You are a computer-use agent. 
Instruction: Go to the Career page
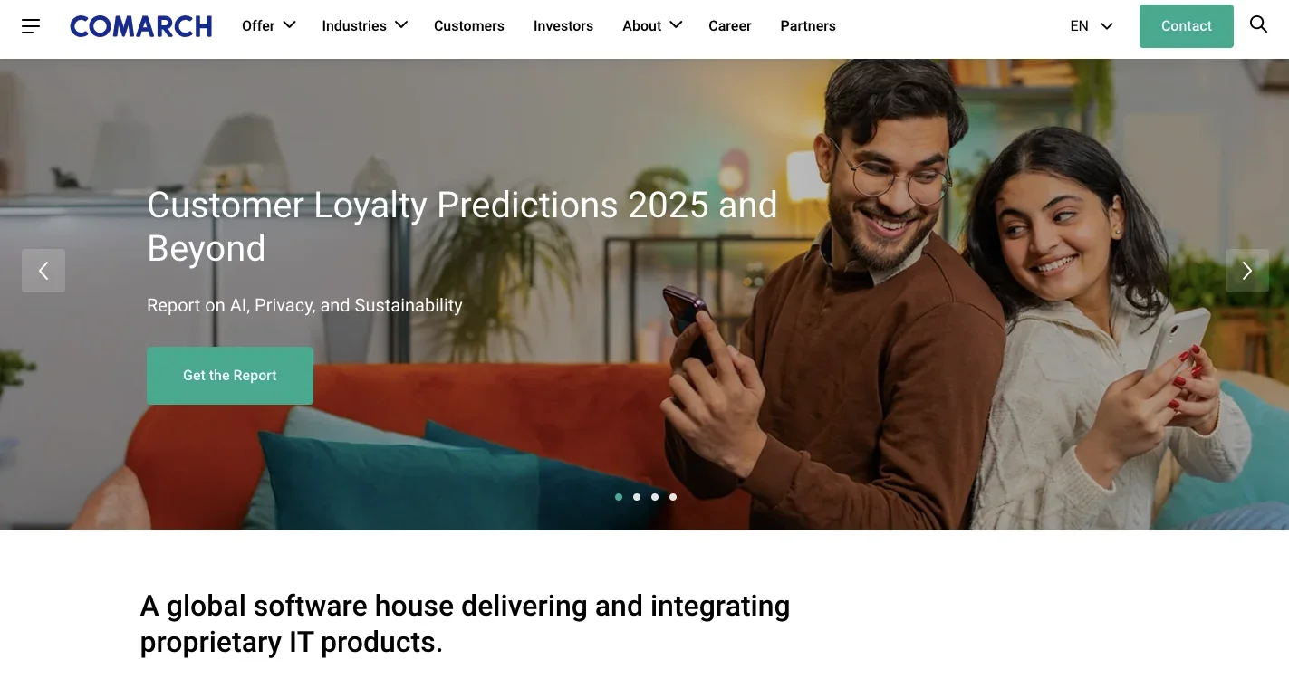tap(730, 26)
